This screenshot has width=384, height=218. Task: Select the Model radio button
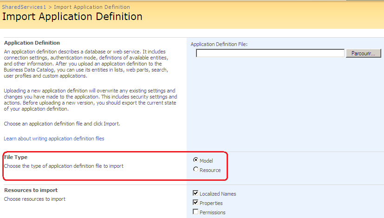195,160
